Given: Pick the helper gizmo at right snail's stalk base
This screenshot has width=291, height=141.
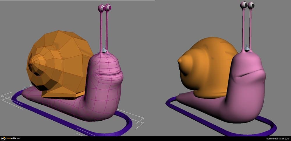Looking at the screenshot, I should 247,49.
